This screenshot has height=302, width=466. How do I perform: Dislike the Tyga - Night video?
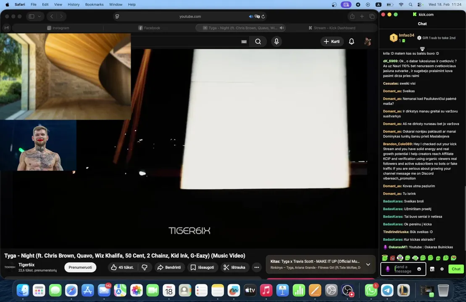[x=145, y=267]
